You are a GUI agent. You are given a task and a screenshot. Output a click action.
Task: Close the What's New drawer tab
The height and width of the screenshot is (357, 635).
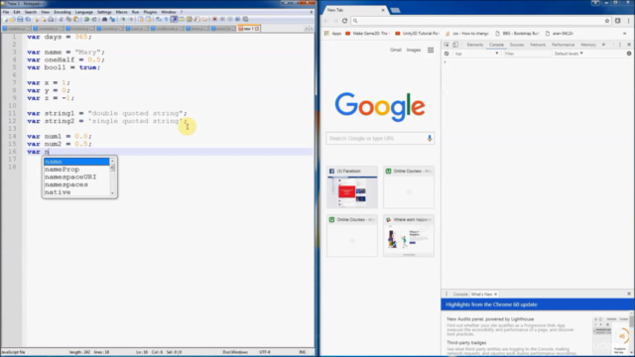496,295
